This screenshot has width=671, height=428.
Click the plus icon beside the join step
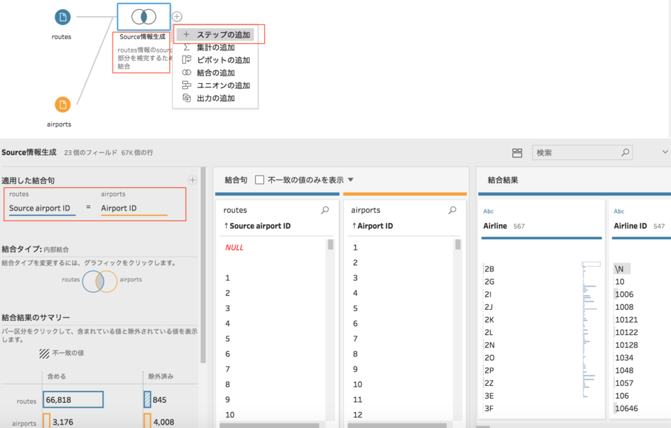177,15
